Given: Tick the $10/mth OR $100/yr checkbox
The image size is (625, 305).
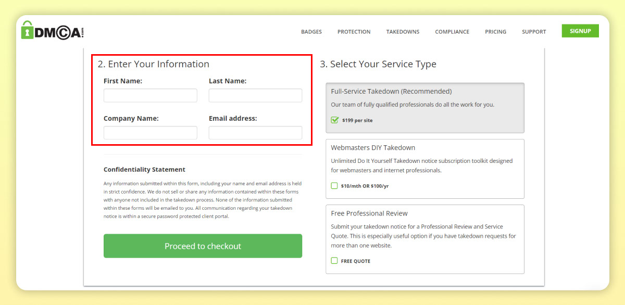Looking at the screenshot, I should (334, 186).
